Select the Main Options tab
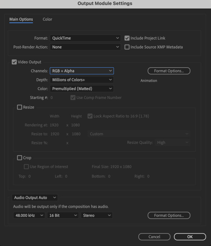 (x=21, y=19)
